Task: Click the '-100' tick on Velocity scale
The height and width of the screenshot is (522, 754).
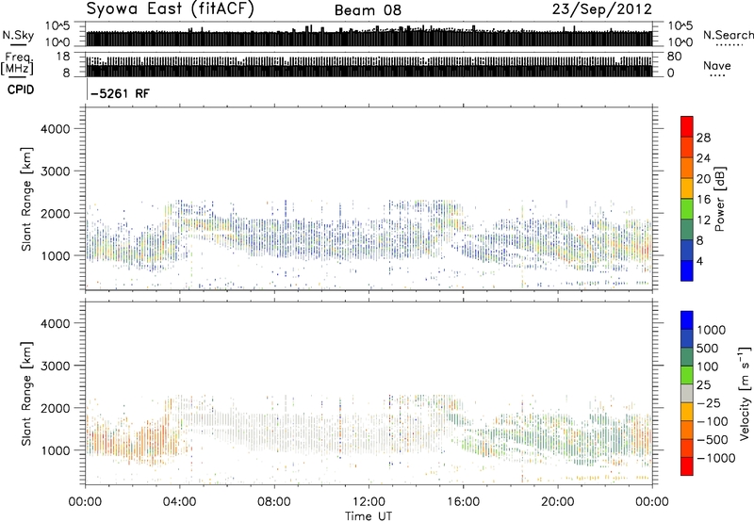Action: (x=713, y=421)
